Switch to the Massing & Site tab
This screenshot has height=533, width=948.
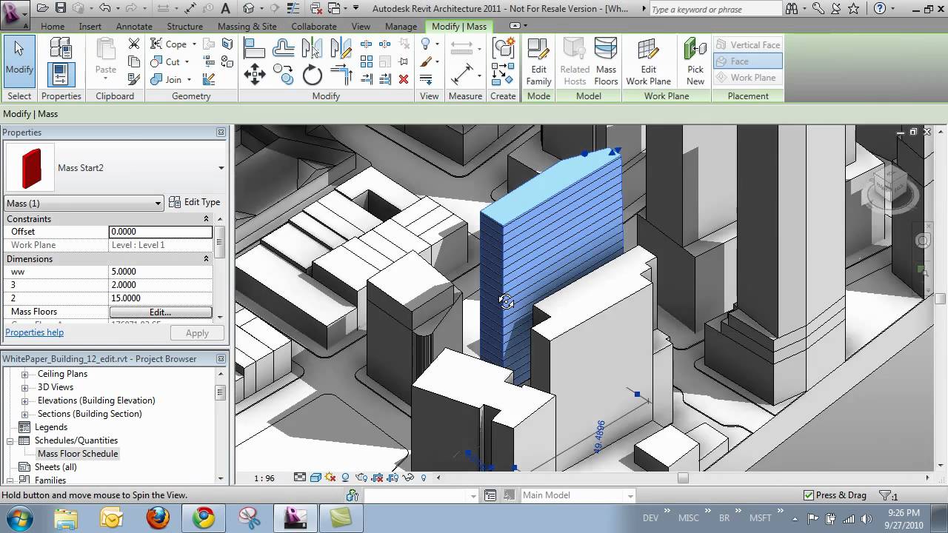(247, 26)
